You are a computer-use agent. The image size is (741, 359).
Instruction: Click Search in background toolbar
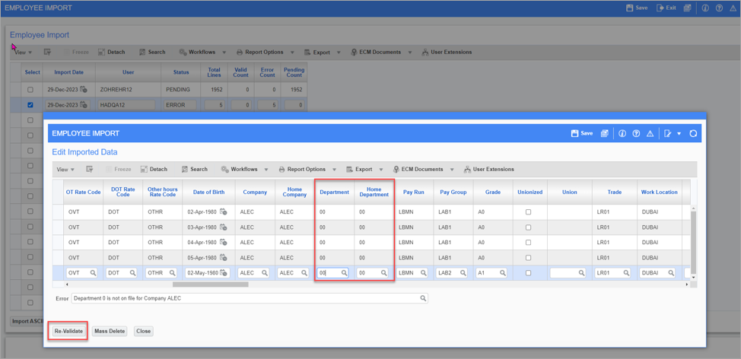151,52
